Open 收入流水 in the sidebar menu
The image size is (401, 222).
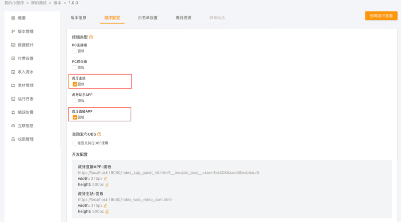coord(26,72)
